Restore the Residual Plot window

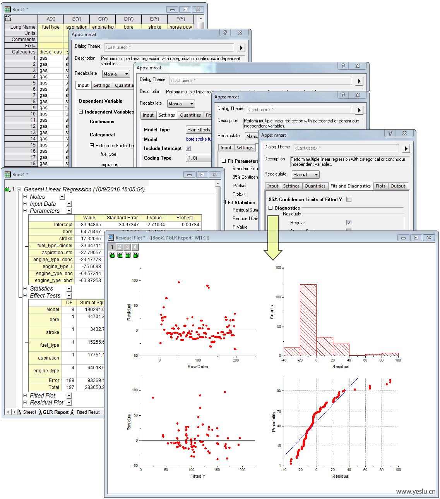(416, 238)
